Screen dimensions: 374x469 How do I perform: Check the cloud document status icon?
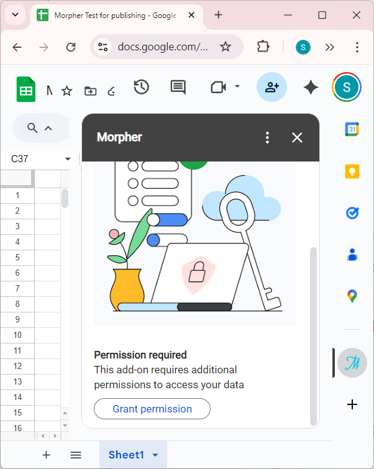point(111,91)
